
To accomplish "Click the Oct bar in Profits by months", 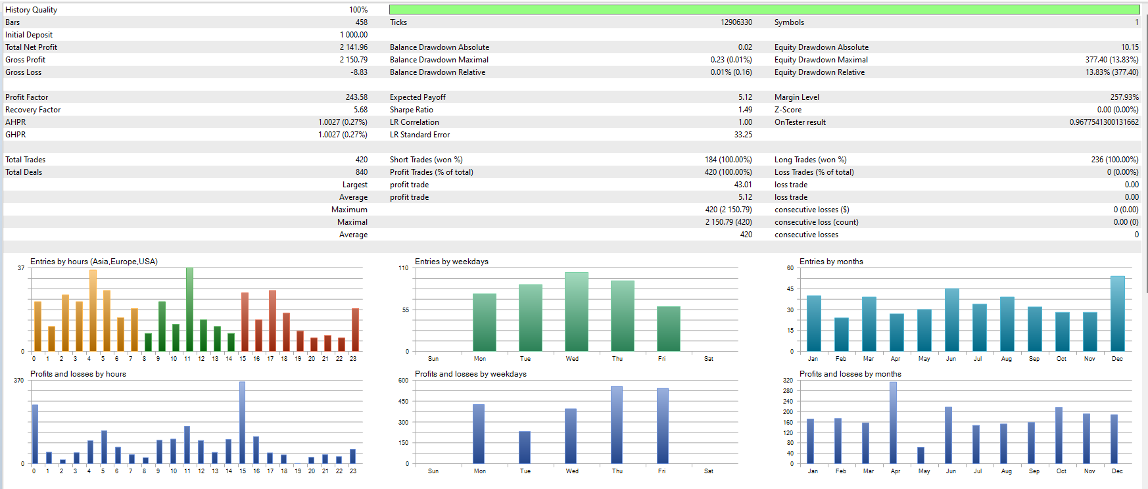I will [1059, 436].
